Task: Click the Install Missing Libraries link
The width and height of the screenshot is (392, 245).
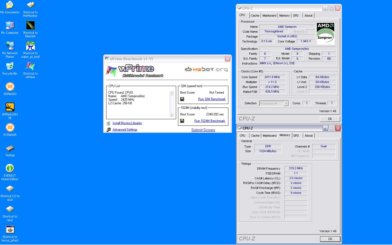Action: 127,123
